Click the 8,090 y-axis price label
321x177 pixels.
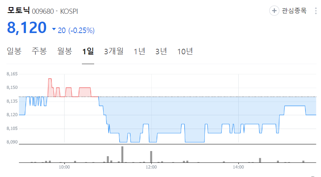click(x=12, y=142)
